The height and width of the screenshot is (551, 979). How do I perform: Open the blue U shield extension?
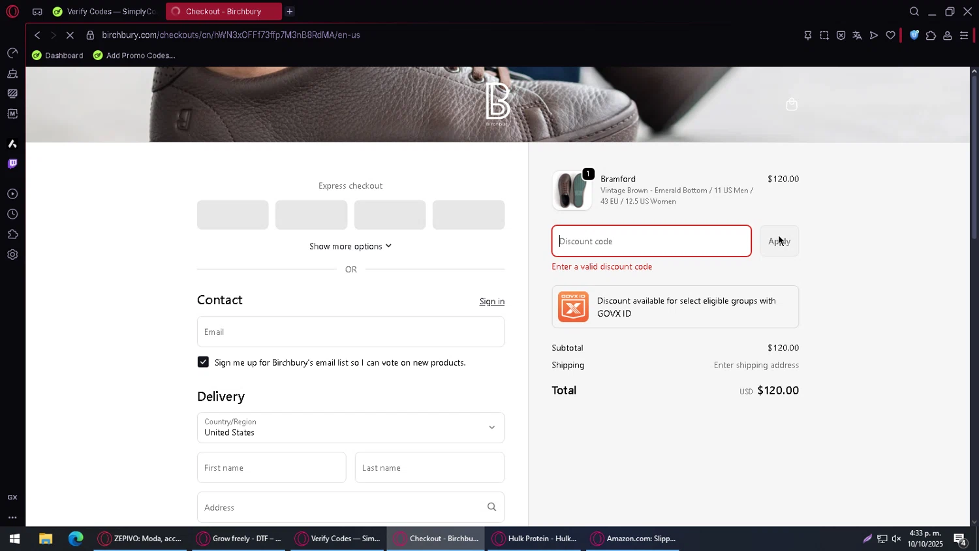914,35
